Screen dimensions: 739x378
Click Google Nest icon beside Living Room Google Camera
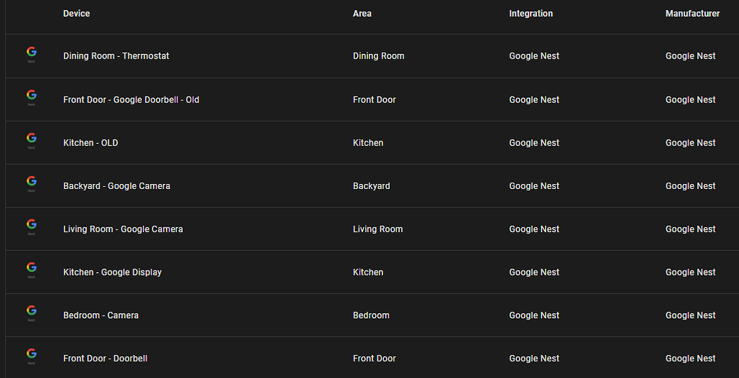[x=31, y=227]
